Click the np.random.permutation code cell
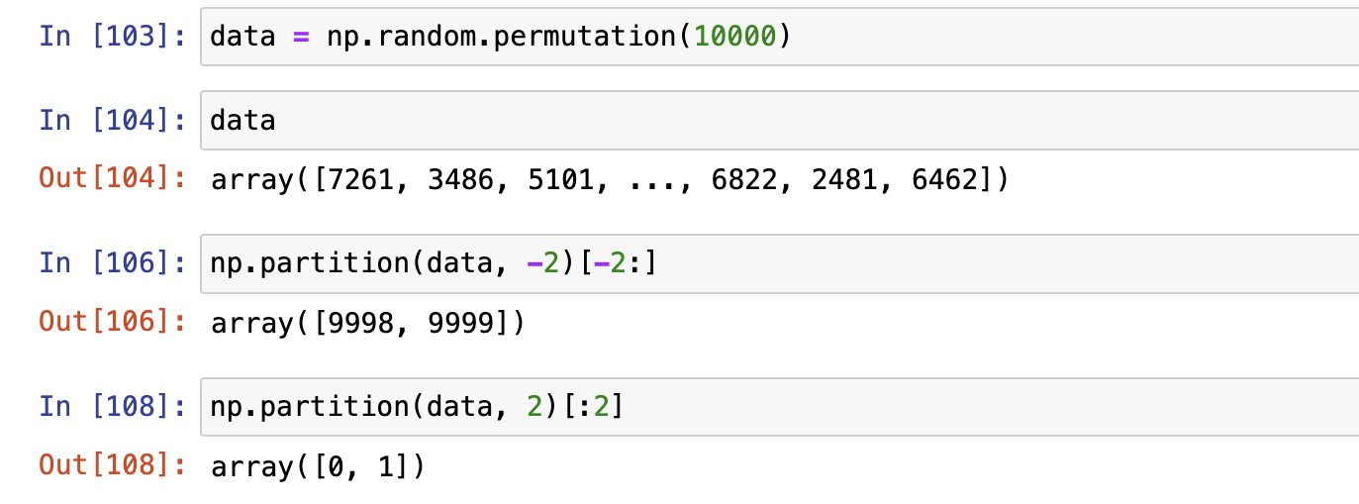1359x504 pixels. [780, 37]
